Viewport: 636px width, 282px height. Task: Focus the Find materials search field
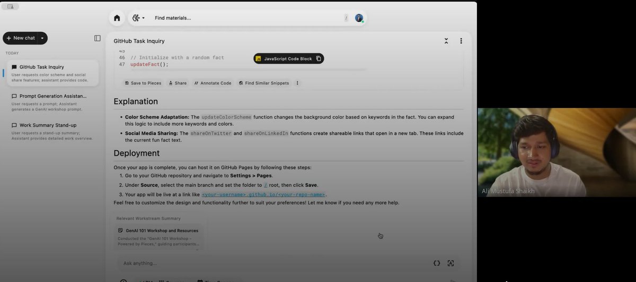[247, 18]
